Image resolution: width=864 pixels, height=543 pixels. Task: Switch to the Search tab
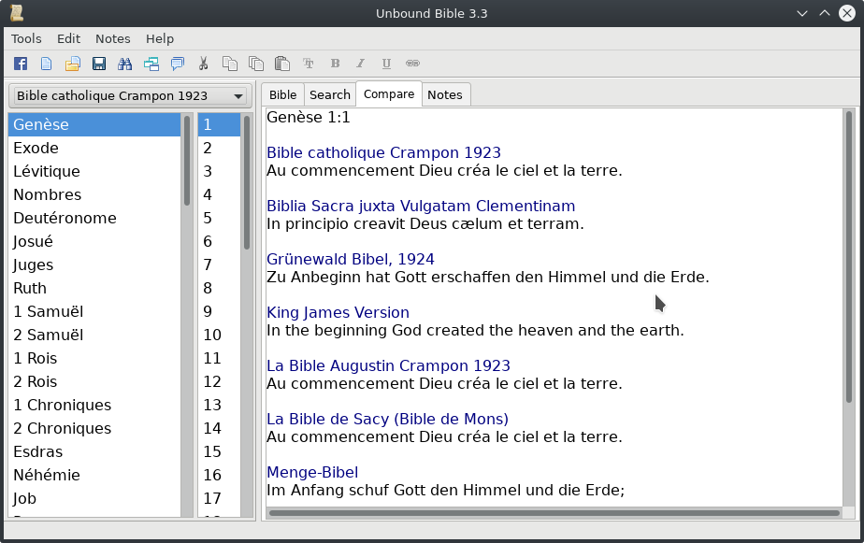(329, 94)
